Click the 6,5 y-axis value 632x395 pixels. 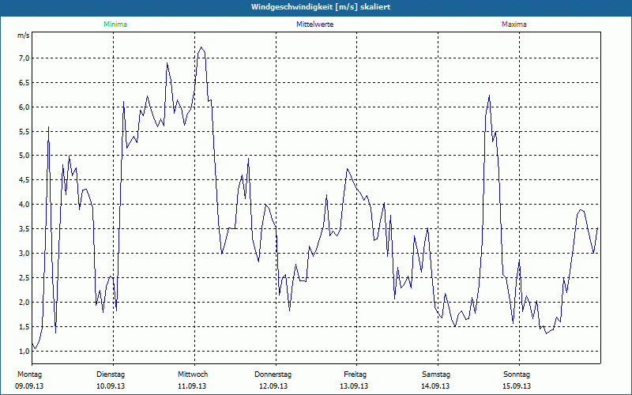coord(24,83)
